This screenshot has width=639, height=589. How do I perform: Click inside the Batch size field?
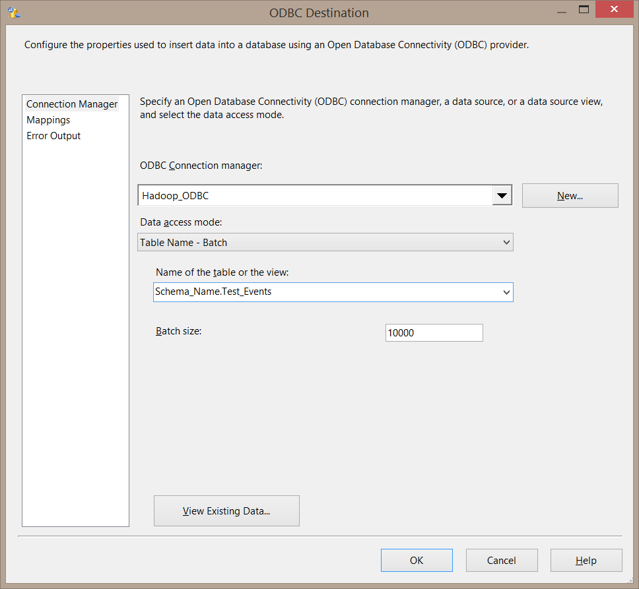(434, 332)
